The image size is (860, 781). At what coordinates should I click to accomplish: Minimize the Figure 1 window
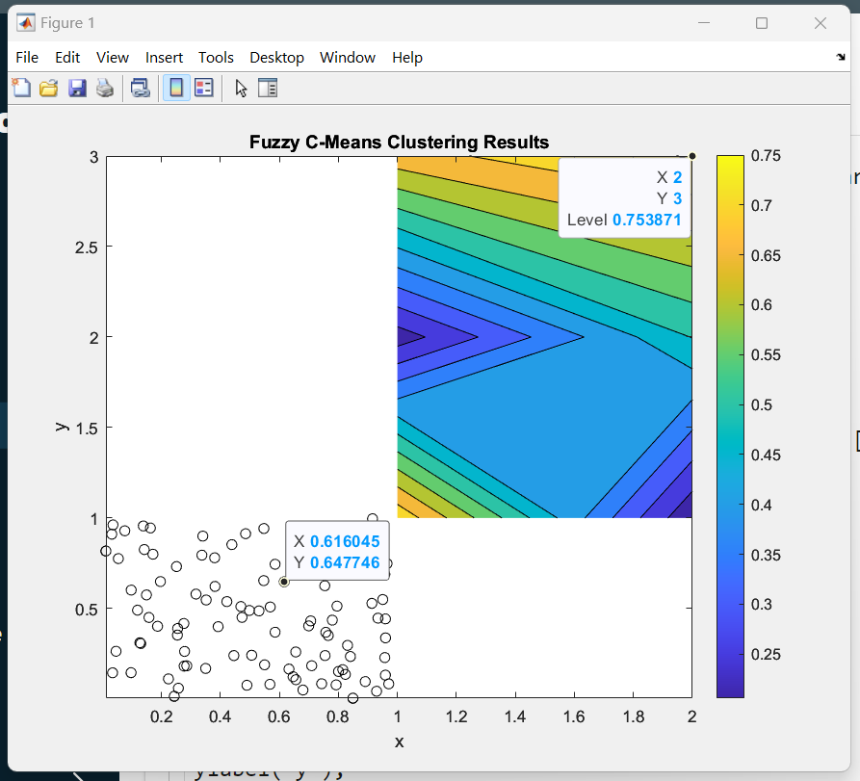point(704,23)
